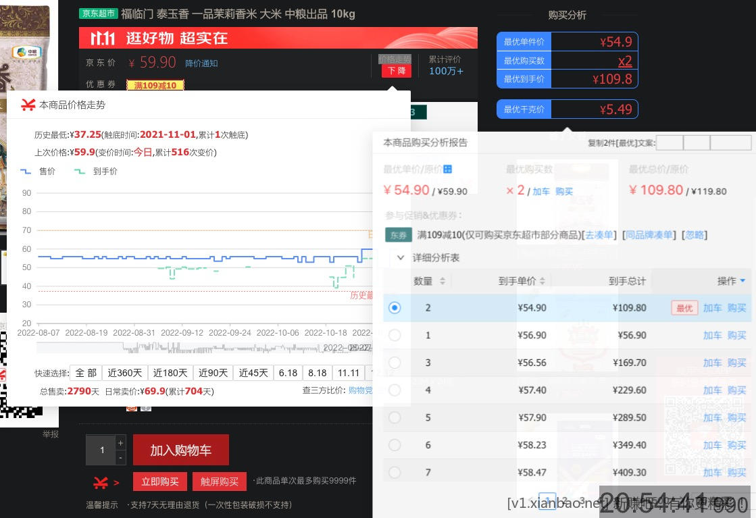Screen dimensions: 756x518
Task: Select 全部 quick range tab
Action: (86, 373)
